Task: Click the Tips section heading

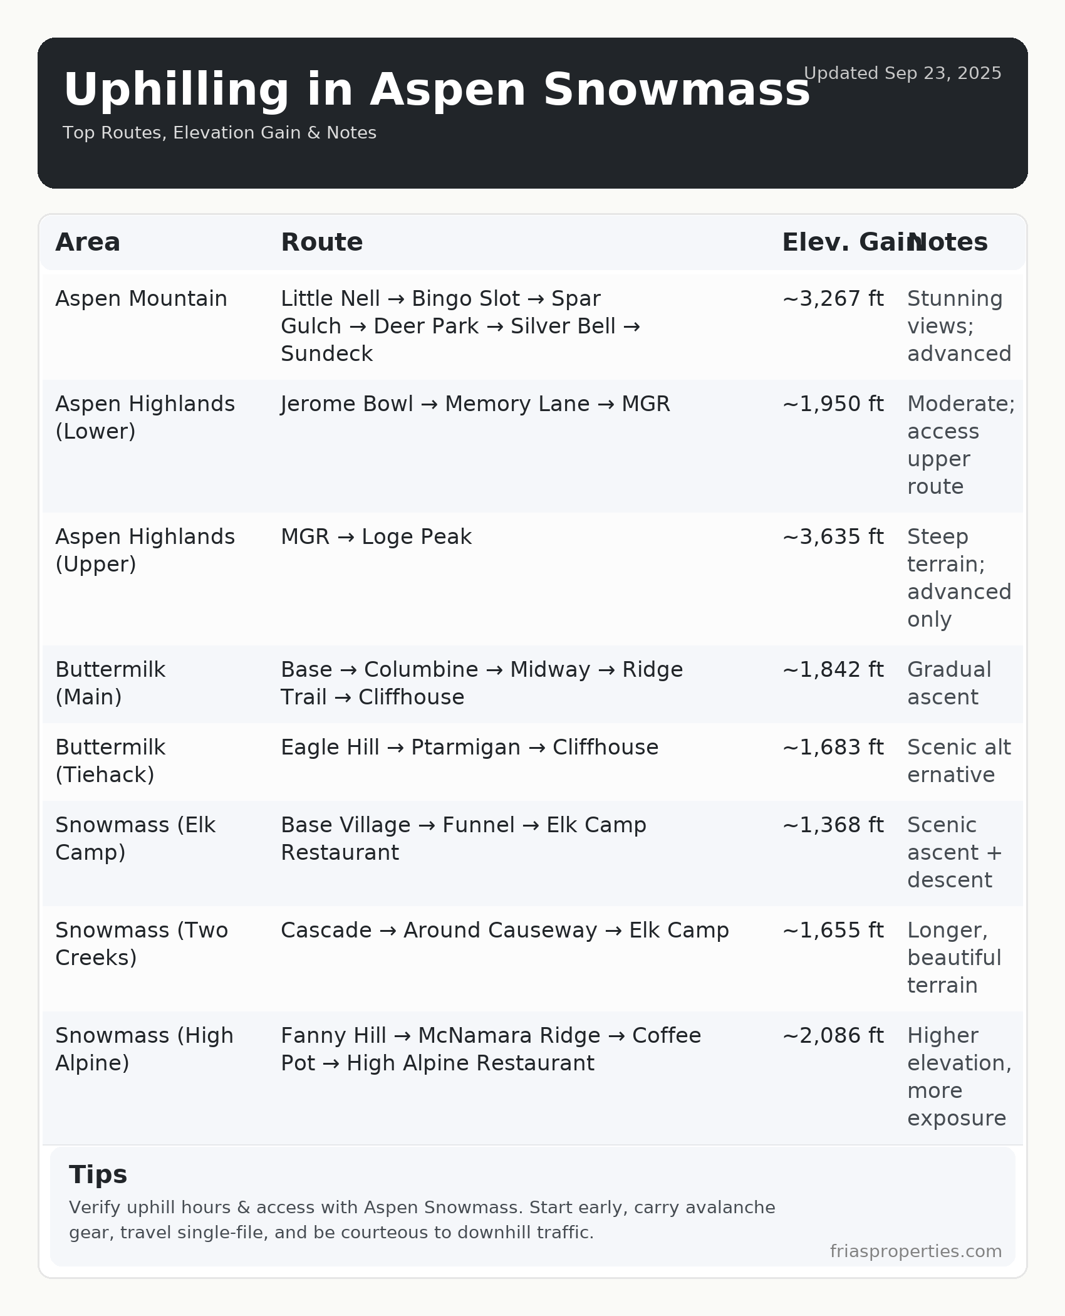Action: point(98,1175)
